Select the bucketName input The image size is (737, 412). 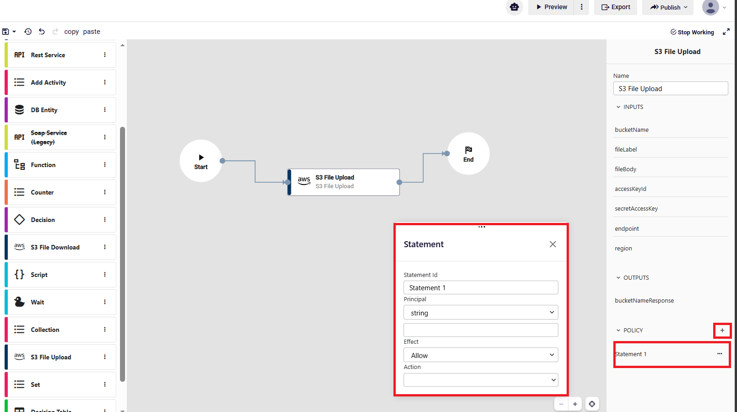[x=671, y=130]
